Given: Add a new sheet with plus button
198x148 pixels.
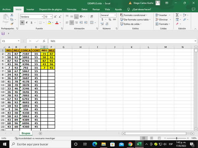Looking at the screenshot, I should pos(40,133).
